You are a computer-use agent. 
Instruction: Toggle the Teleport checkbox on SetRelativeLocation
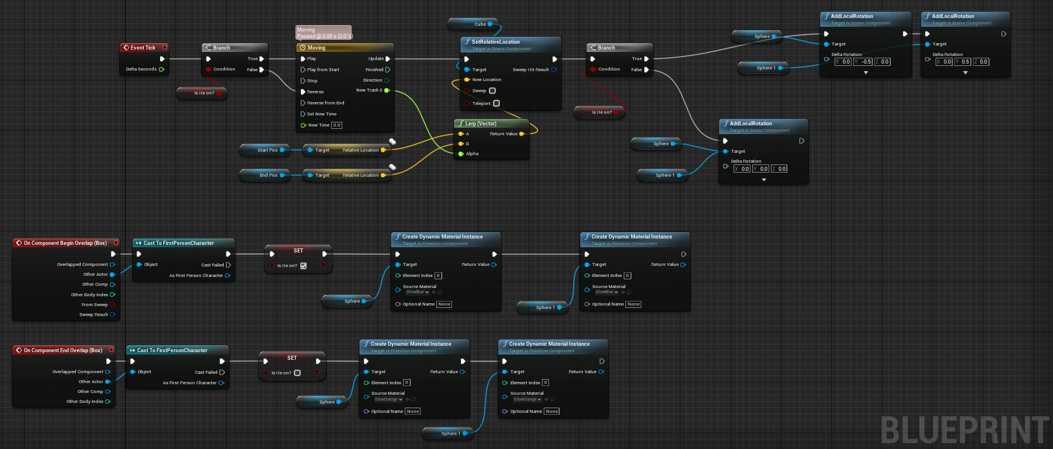click(496, 103)
